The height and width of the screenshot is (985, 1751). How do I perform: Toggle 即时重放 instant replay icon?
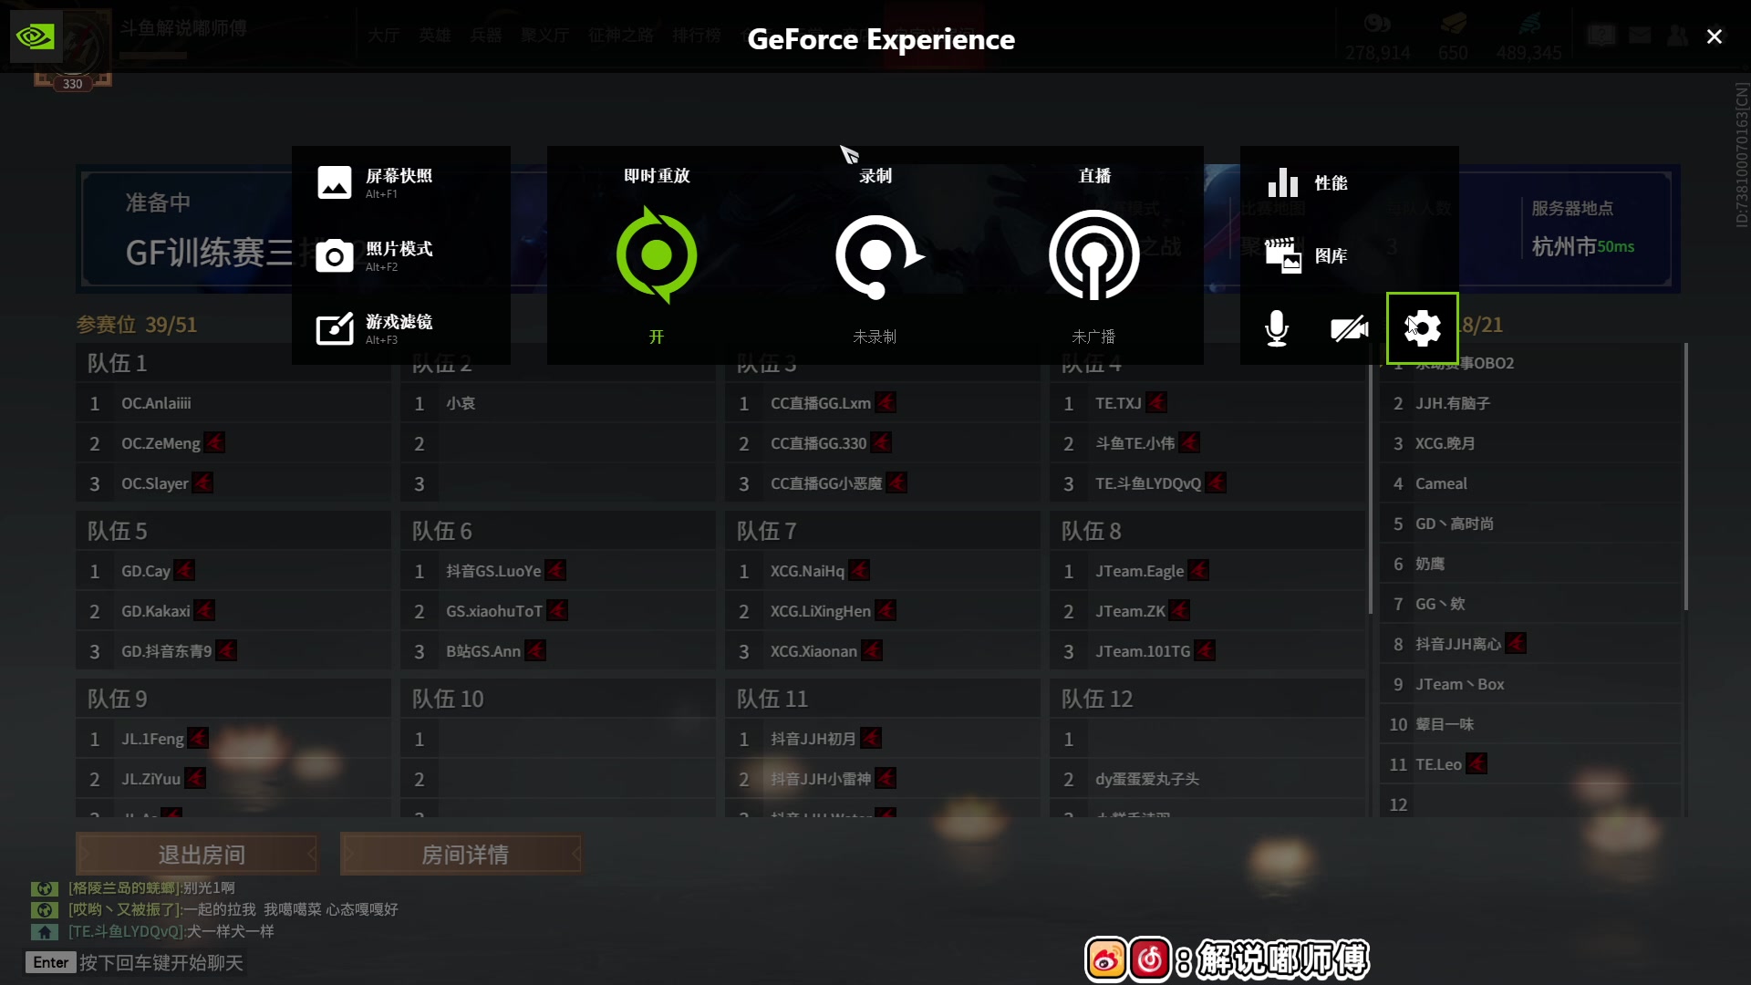pyautogui.click(x=657, y=255)
